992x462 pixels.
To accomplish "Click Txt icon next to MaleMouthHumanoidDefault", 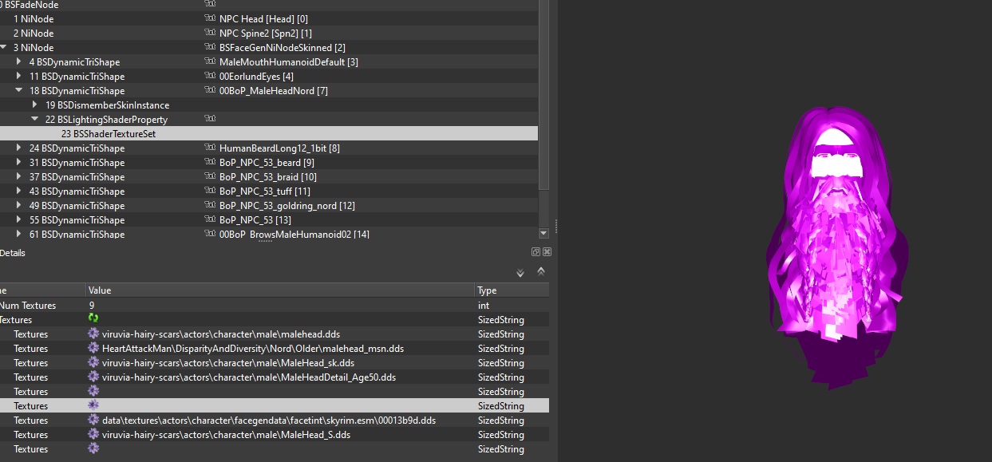I will tap(210, 61).
